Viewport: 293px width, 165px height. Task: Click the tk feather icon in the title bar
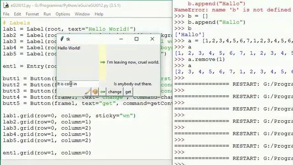tap(62, 39)
